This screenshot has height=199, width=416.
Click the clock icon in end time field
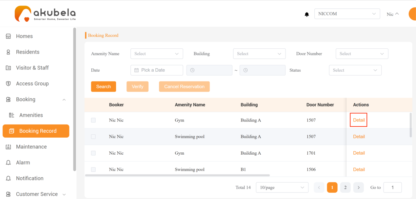click(x=246, y=70)
